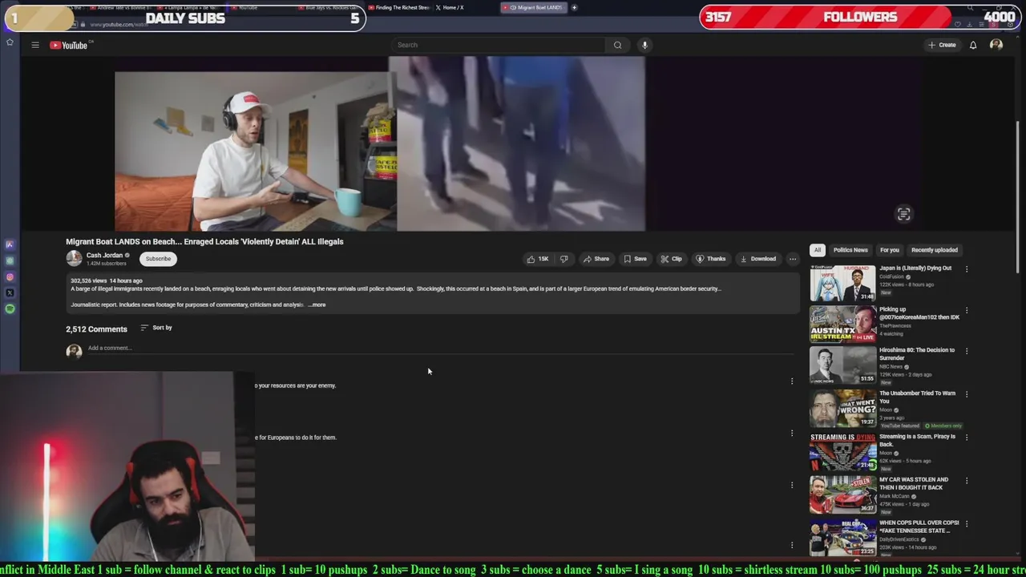
Task: Select the 'All' filter chip
Action: click(x=817, y=250)
